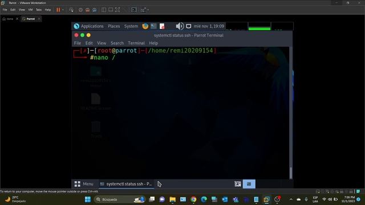Open the VMware console view icon
Image resolution: width=365 pixels, height=205 pixels.
tap(134, 10)
